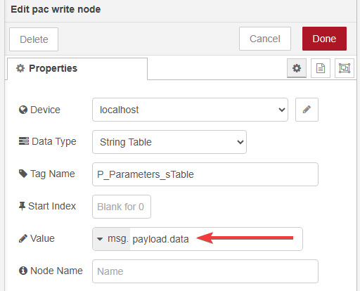Open the node appearance settings icon
The height and width of the screenshot is (291, 360).
tap(345, 68)
